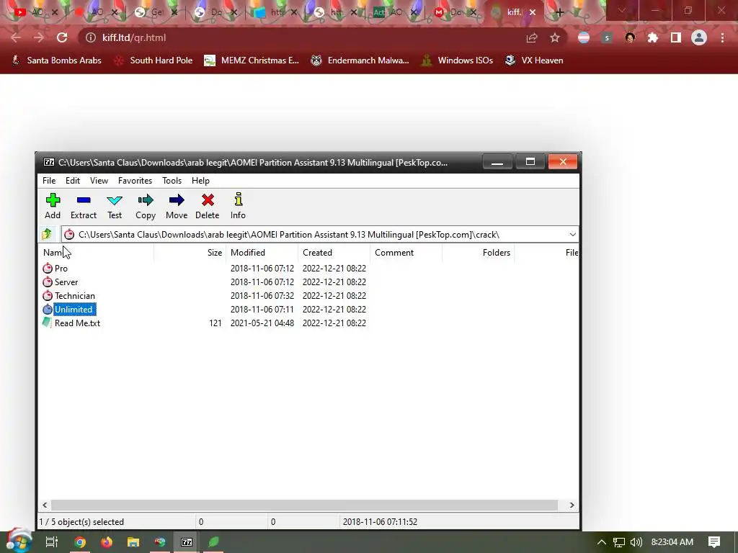Screen dimensions: 738x553
Task: Sort by the Modified column header
Action: (x=262, y=253)
